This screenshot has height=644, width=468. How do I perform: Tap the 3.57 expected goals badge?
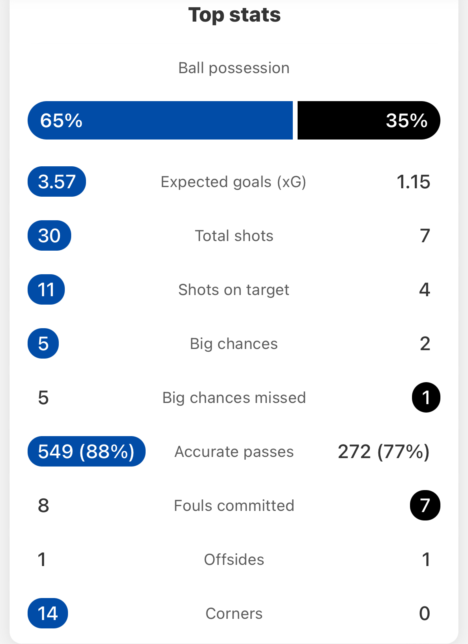pyautogui.click(x=57, y=181)
